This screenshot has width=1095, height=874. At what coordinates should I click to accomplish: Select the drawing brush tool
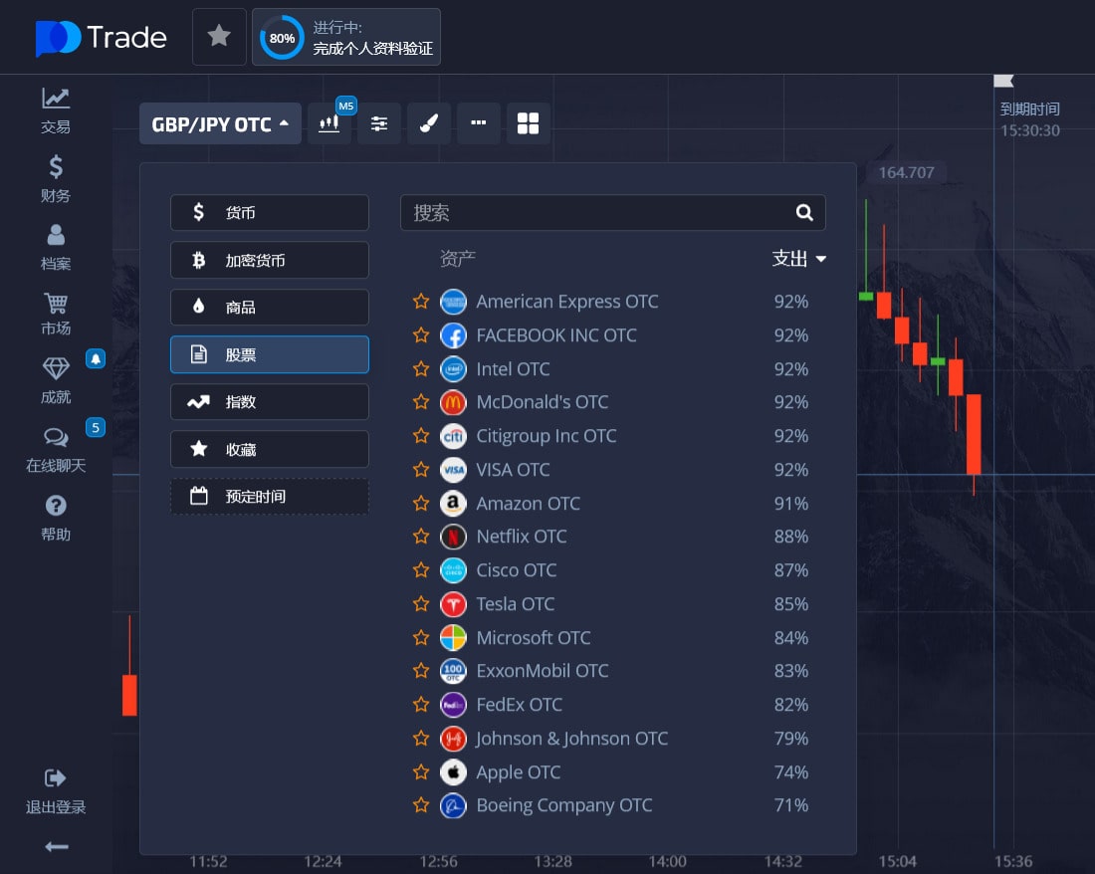pyautogui.click(x=429, y=123)
